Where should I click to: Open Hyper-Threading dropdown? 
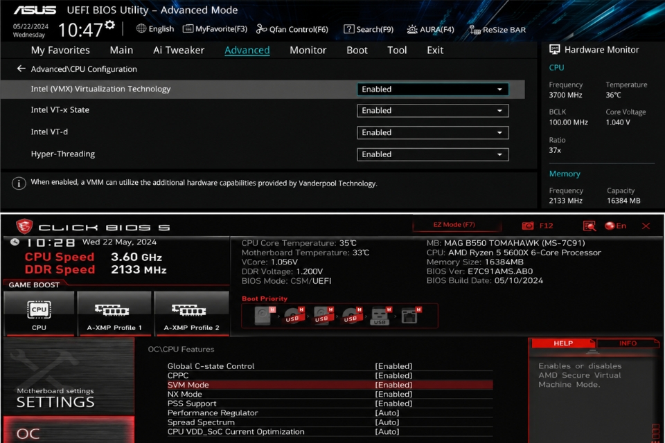coord(432,154)
